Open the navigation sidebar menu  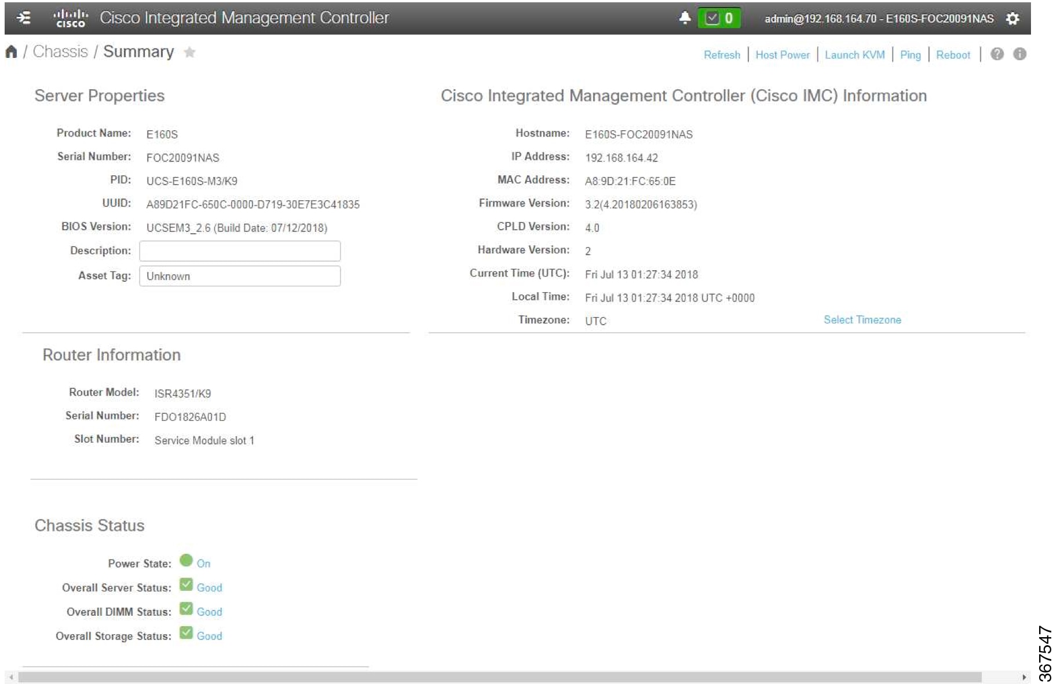pyautogui.click(x=23, y=17)
